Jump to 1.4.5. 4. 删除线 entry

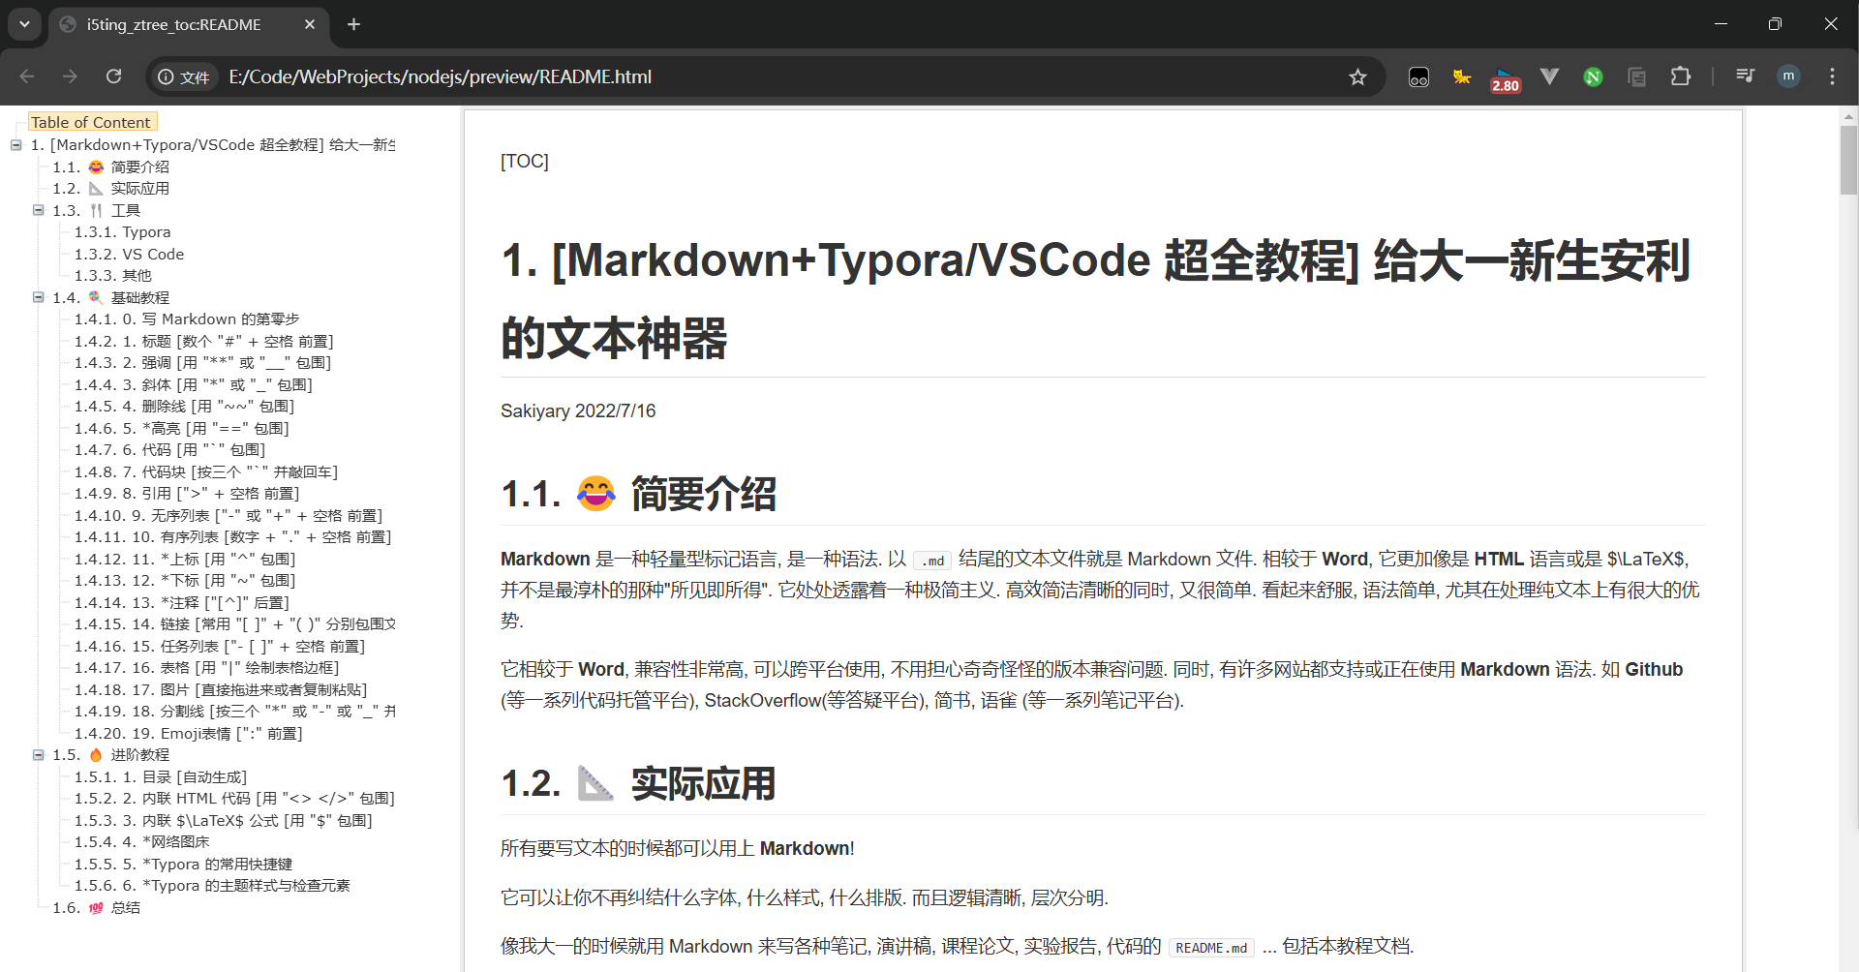tap(184, 407)
